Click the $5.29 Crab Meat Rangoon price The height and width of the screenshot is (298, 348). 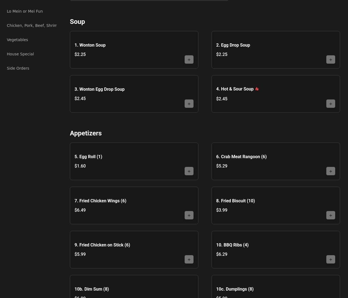(222, 166)
